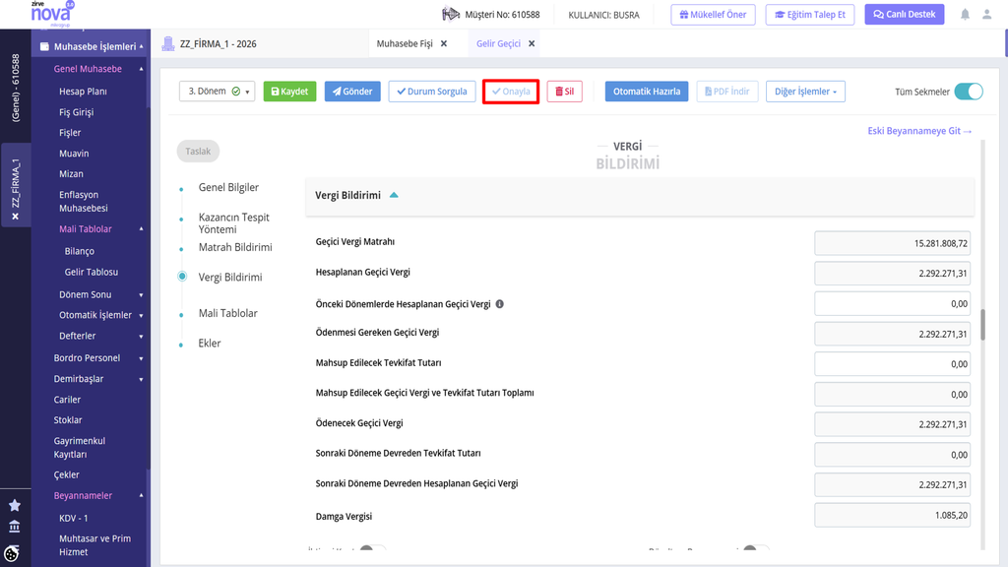
Task: Click the green Kaydet button
Action: pyautogui.click(x=290, y=92)
